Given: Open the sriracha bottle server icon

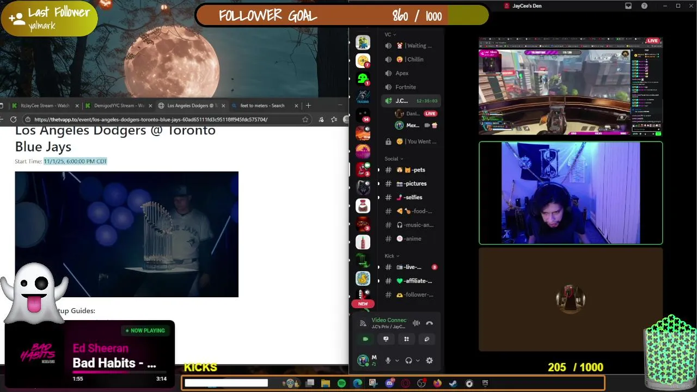Looking at the screenshot, I should pos(363,242).
